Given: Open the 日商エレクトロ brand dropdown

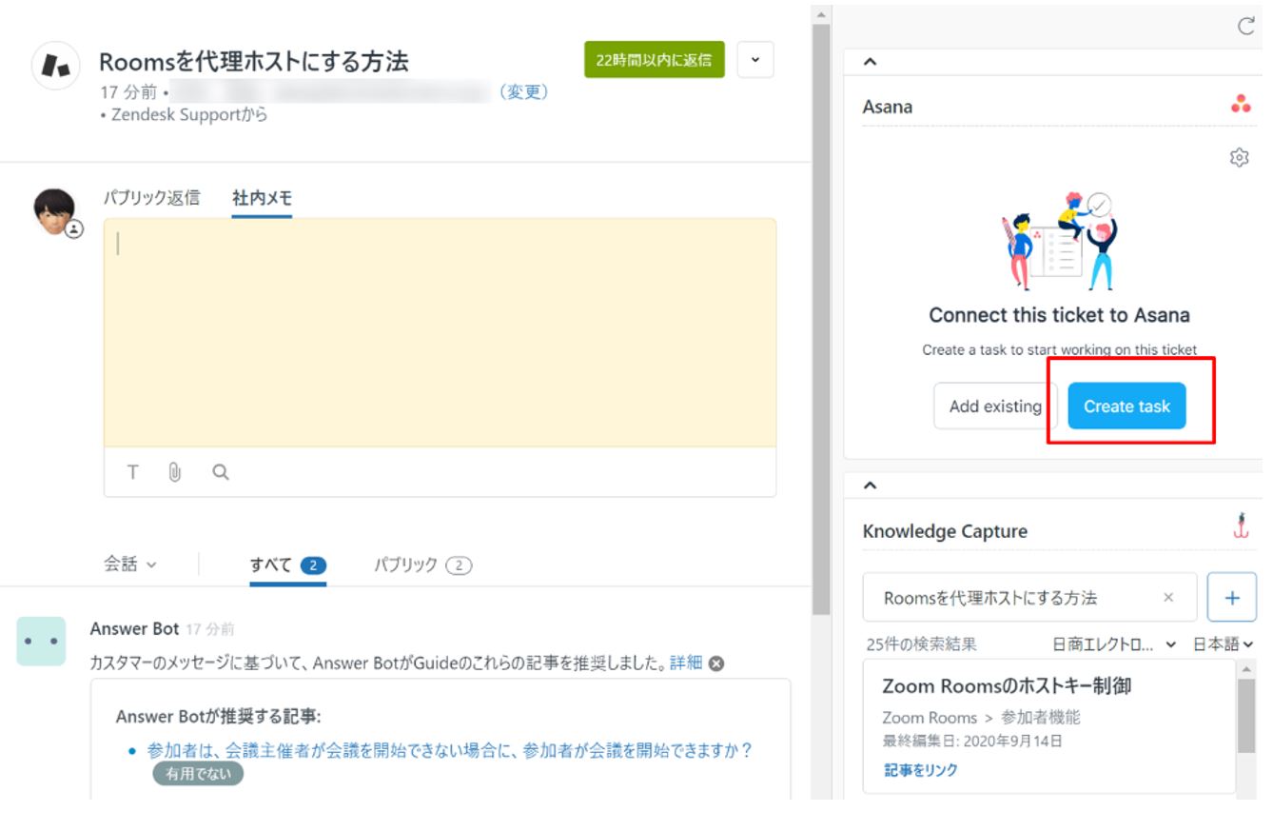Looking at the screenshot, I should pos(1114,644).
